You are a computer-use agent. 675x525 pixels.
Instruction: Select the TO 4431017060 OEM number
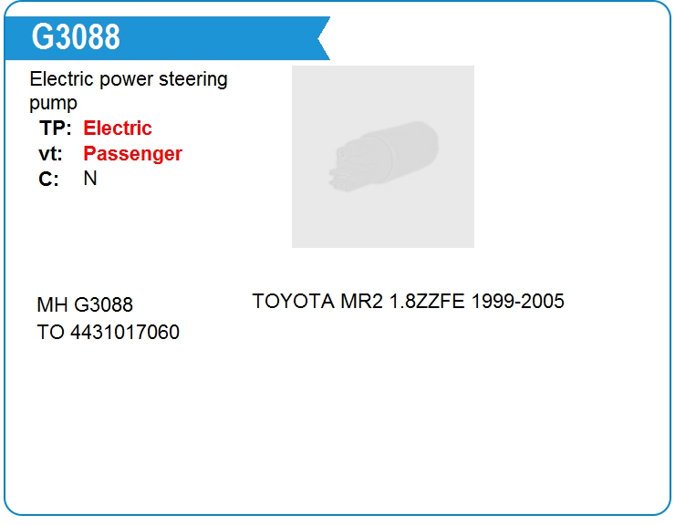[x=108, y=332]
